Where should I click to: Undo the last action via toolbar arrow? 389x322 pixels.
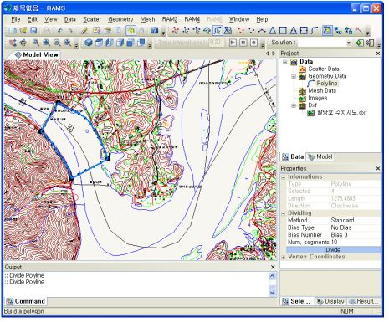(x=60, y=31)
